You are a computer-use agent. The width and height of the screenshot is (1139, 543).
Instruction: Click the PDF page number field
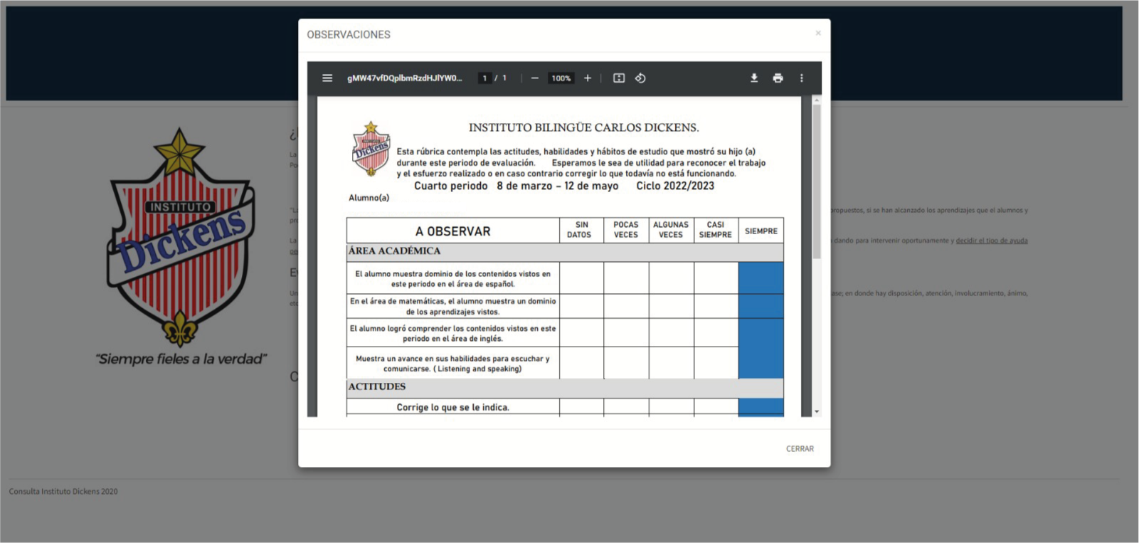(484, 78)
